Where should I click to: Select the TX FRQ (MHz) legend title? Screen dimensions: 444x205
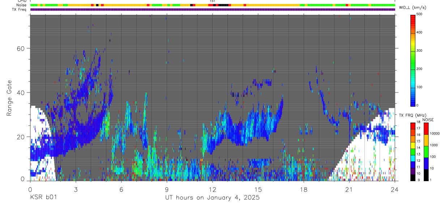[x=413, y=115]
